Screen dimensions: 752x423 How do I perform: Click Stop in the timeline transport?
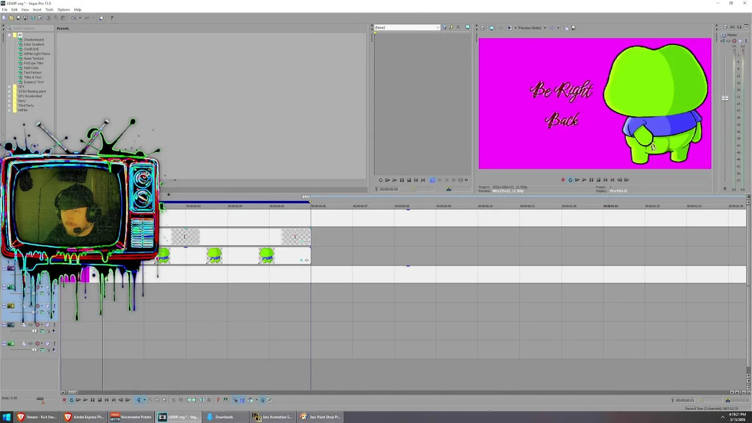[x=99, y=400]
